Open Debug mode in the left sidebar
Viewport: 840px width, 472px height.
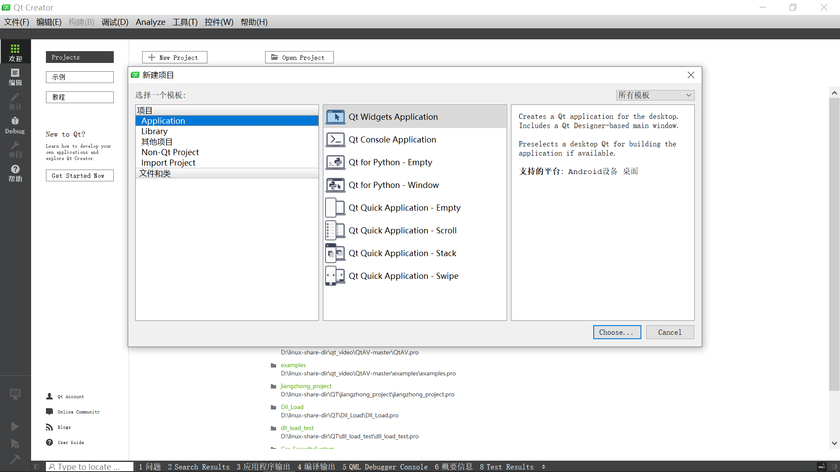(15, 125)
